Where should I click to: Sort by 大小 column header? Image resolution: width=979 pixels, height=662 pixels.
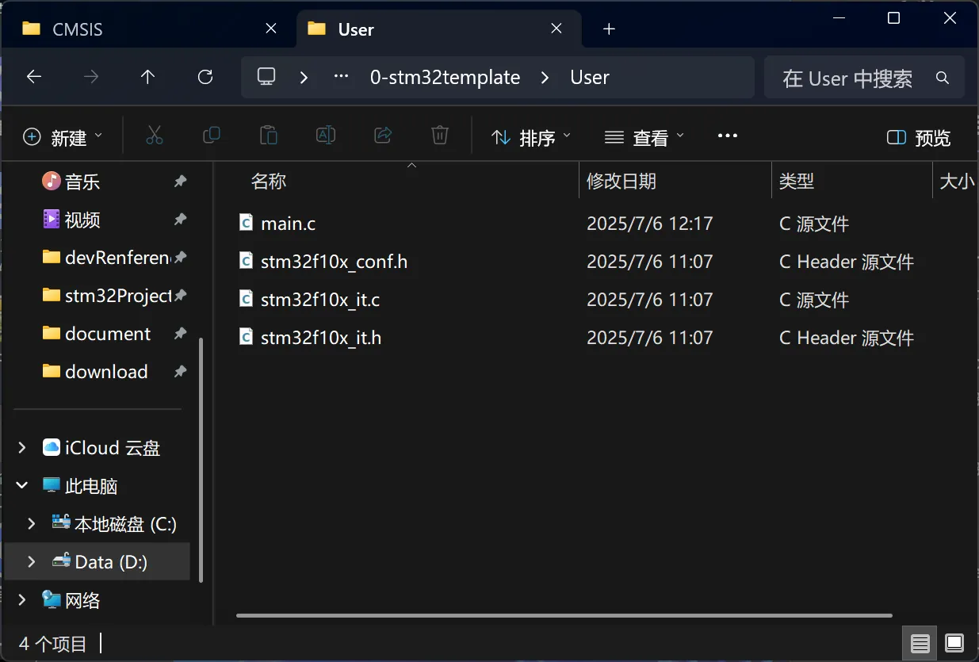point(956,182)
